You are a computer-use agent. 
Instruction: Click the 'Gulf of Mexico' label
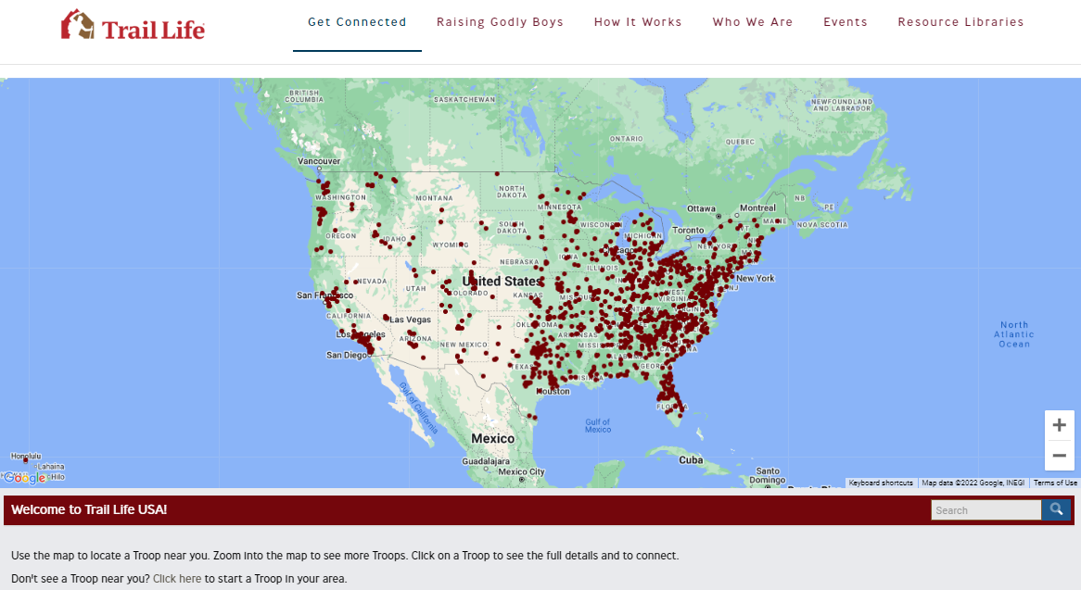598,425
